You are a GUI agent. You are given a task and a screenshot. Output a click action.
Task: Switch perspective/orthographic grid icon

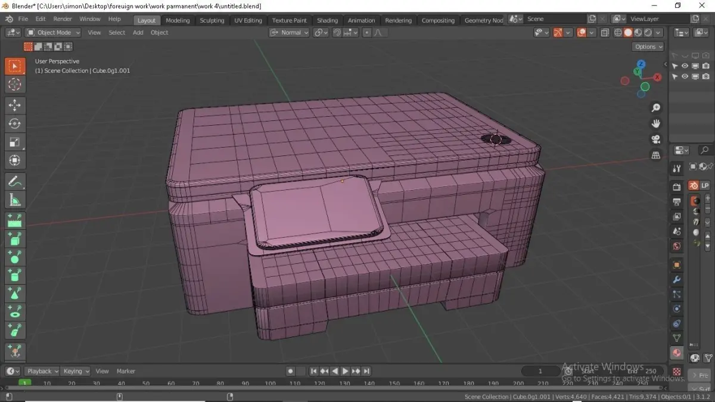tap(656, 155)
